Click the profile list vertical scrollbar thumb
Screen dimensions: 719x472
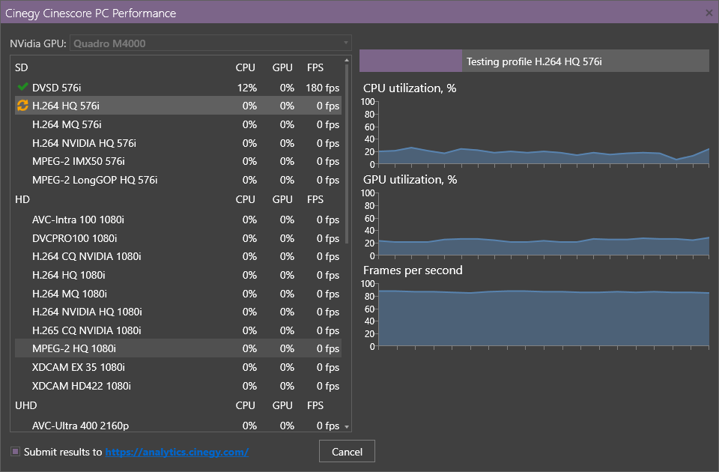[347, 154]
